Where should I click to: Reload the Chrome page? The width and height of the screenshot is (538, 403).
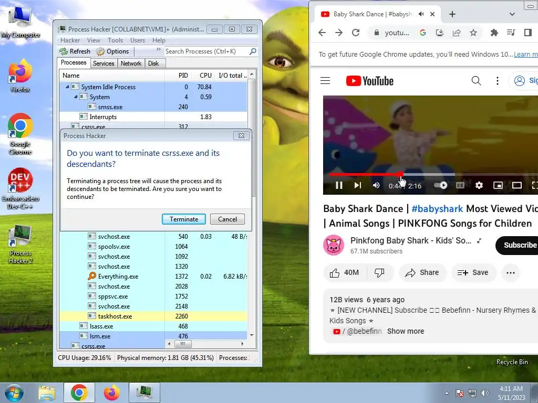[x=356, y=33]
